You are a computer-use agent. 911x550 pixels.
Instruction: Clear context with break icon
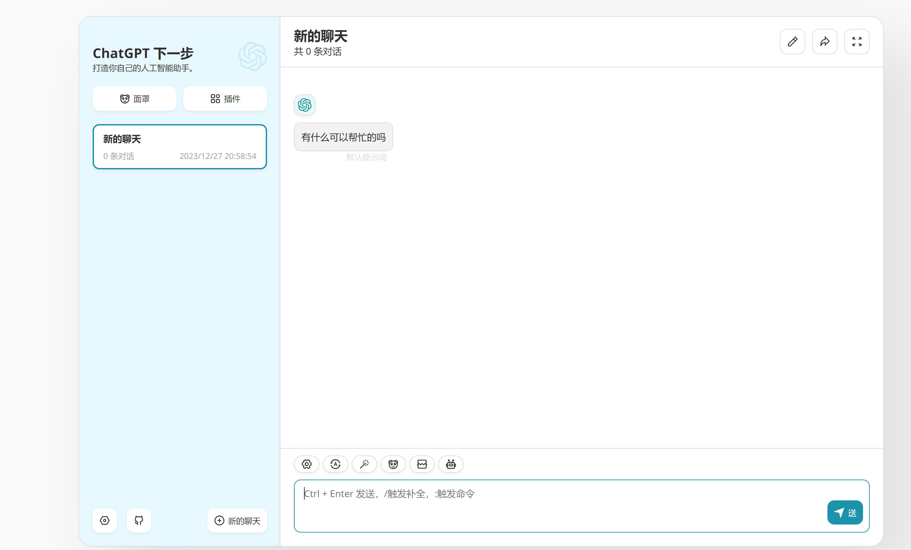[x=422, y=464]
